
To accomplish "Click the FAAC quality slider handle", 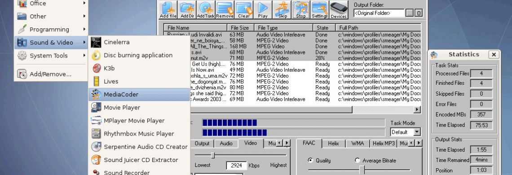I will coord(362,170).
